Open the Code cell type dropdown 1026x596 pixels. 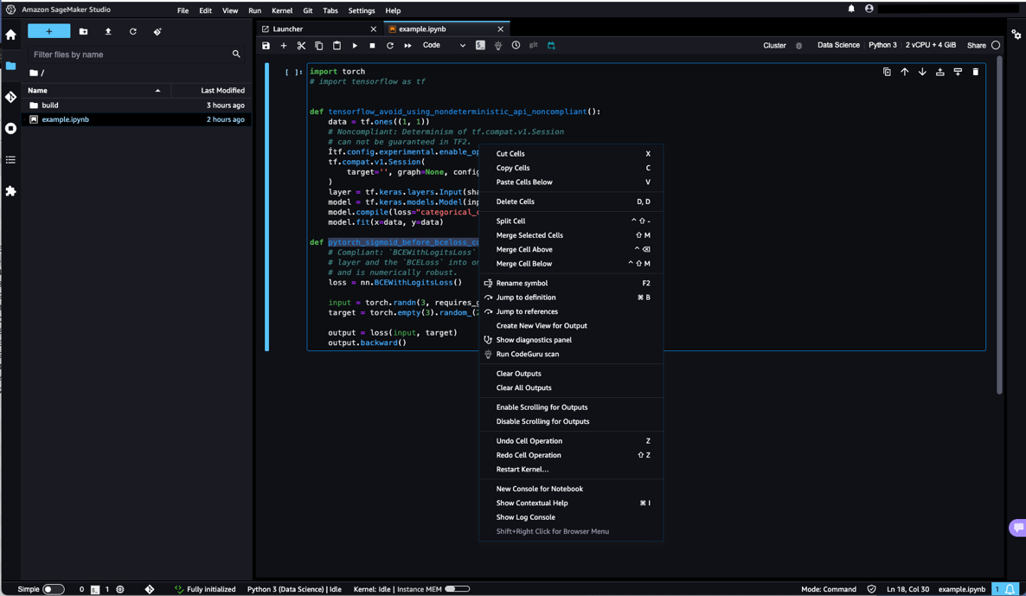click(444, 46)
